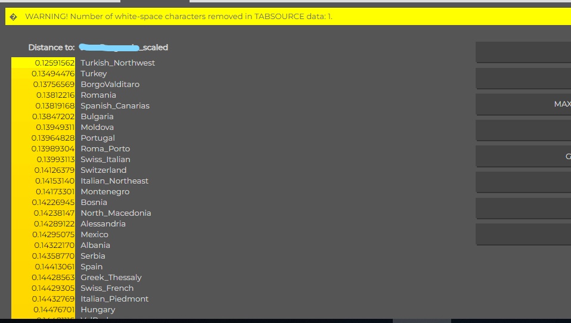
Task: Select the Switzerland entry
Action: pyautogui.click(x=104, y=170)
